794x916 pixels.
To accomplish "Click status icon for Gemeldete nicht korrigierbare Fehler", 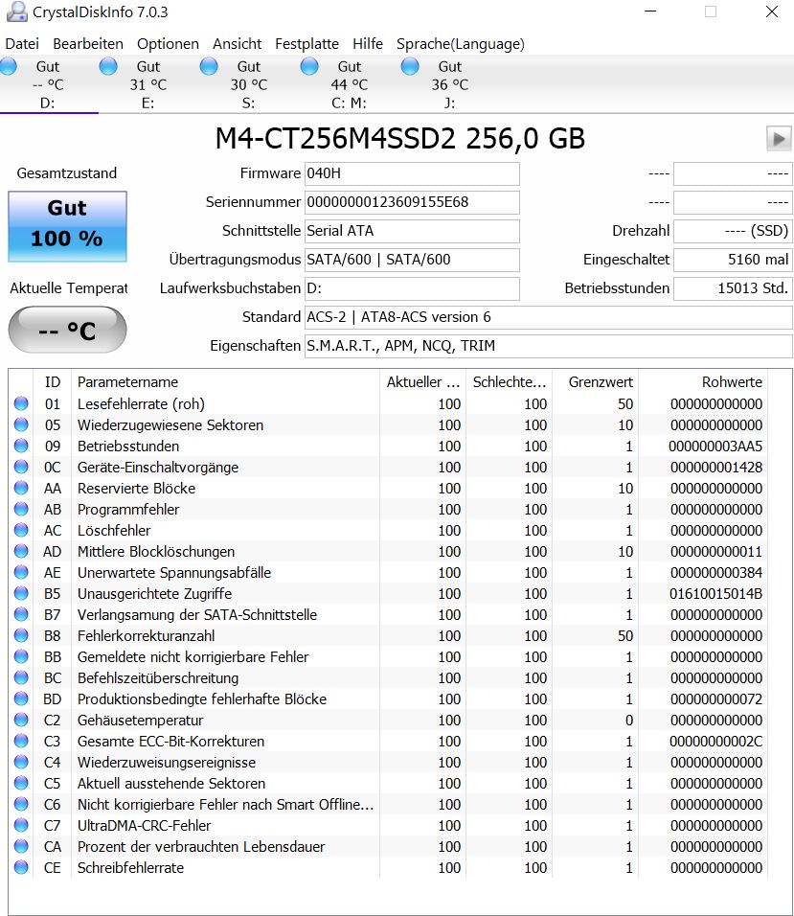I will (21, 656).
